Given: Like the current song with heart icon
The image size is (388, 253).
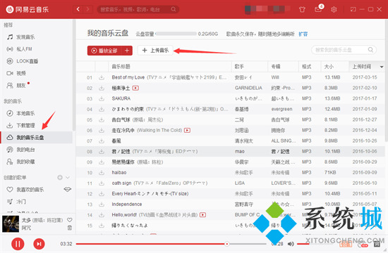Looking at the screenshot, I should (x=70, y=220).
